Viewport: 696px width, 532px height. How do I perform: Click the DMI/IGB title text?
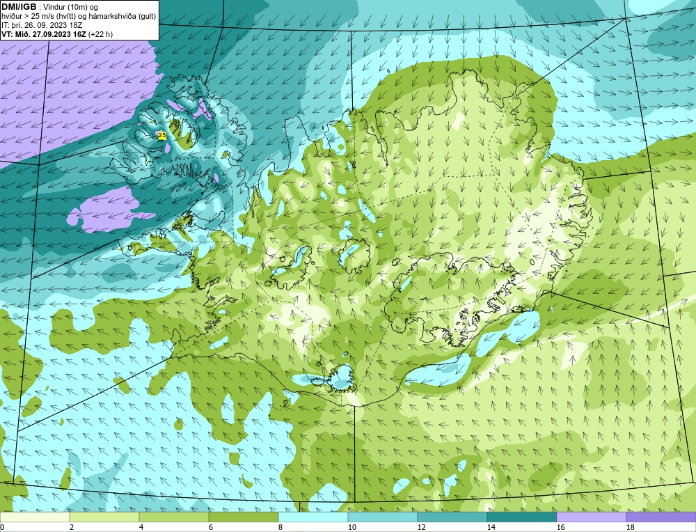pyautogui.click(x=19, y=7)
